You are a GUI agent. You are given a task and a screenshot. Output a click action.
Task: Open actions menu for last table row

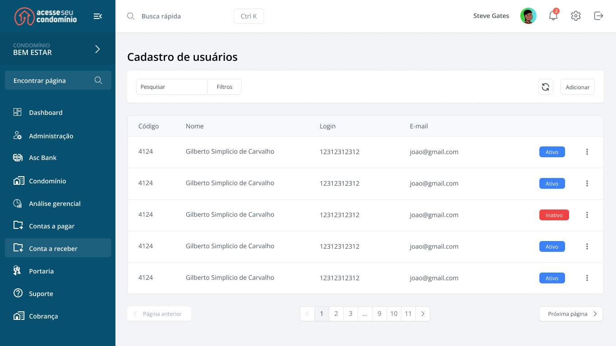click(x=587, y=278)
